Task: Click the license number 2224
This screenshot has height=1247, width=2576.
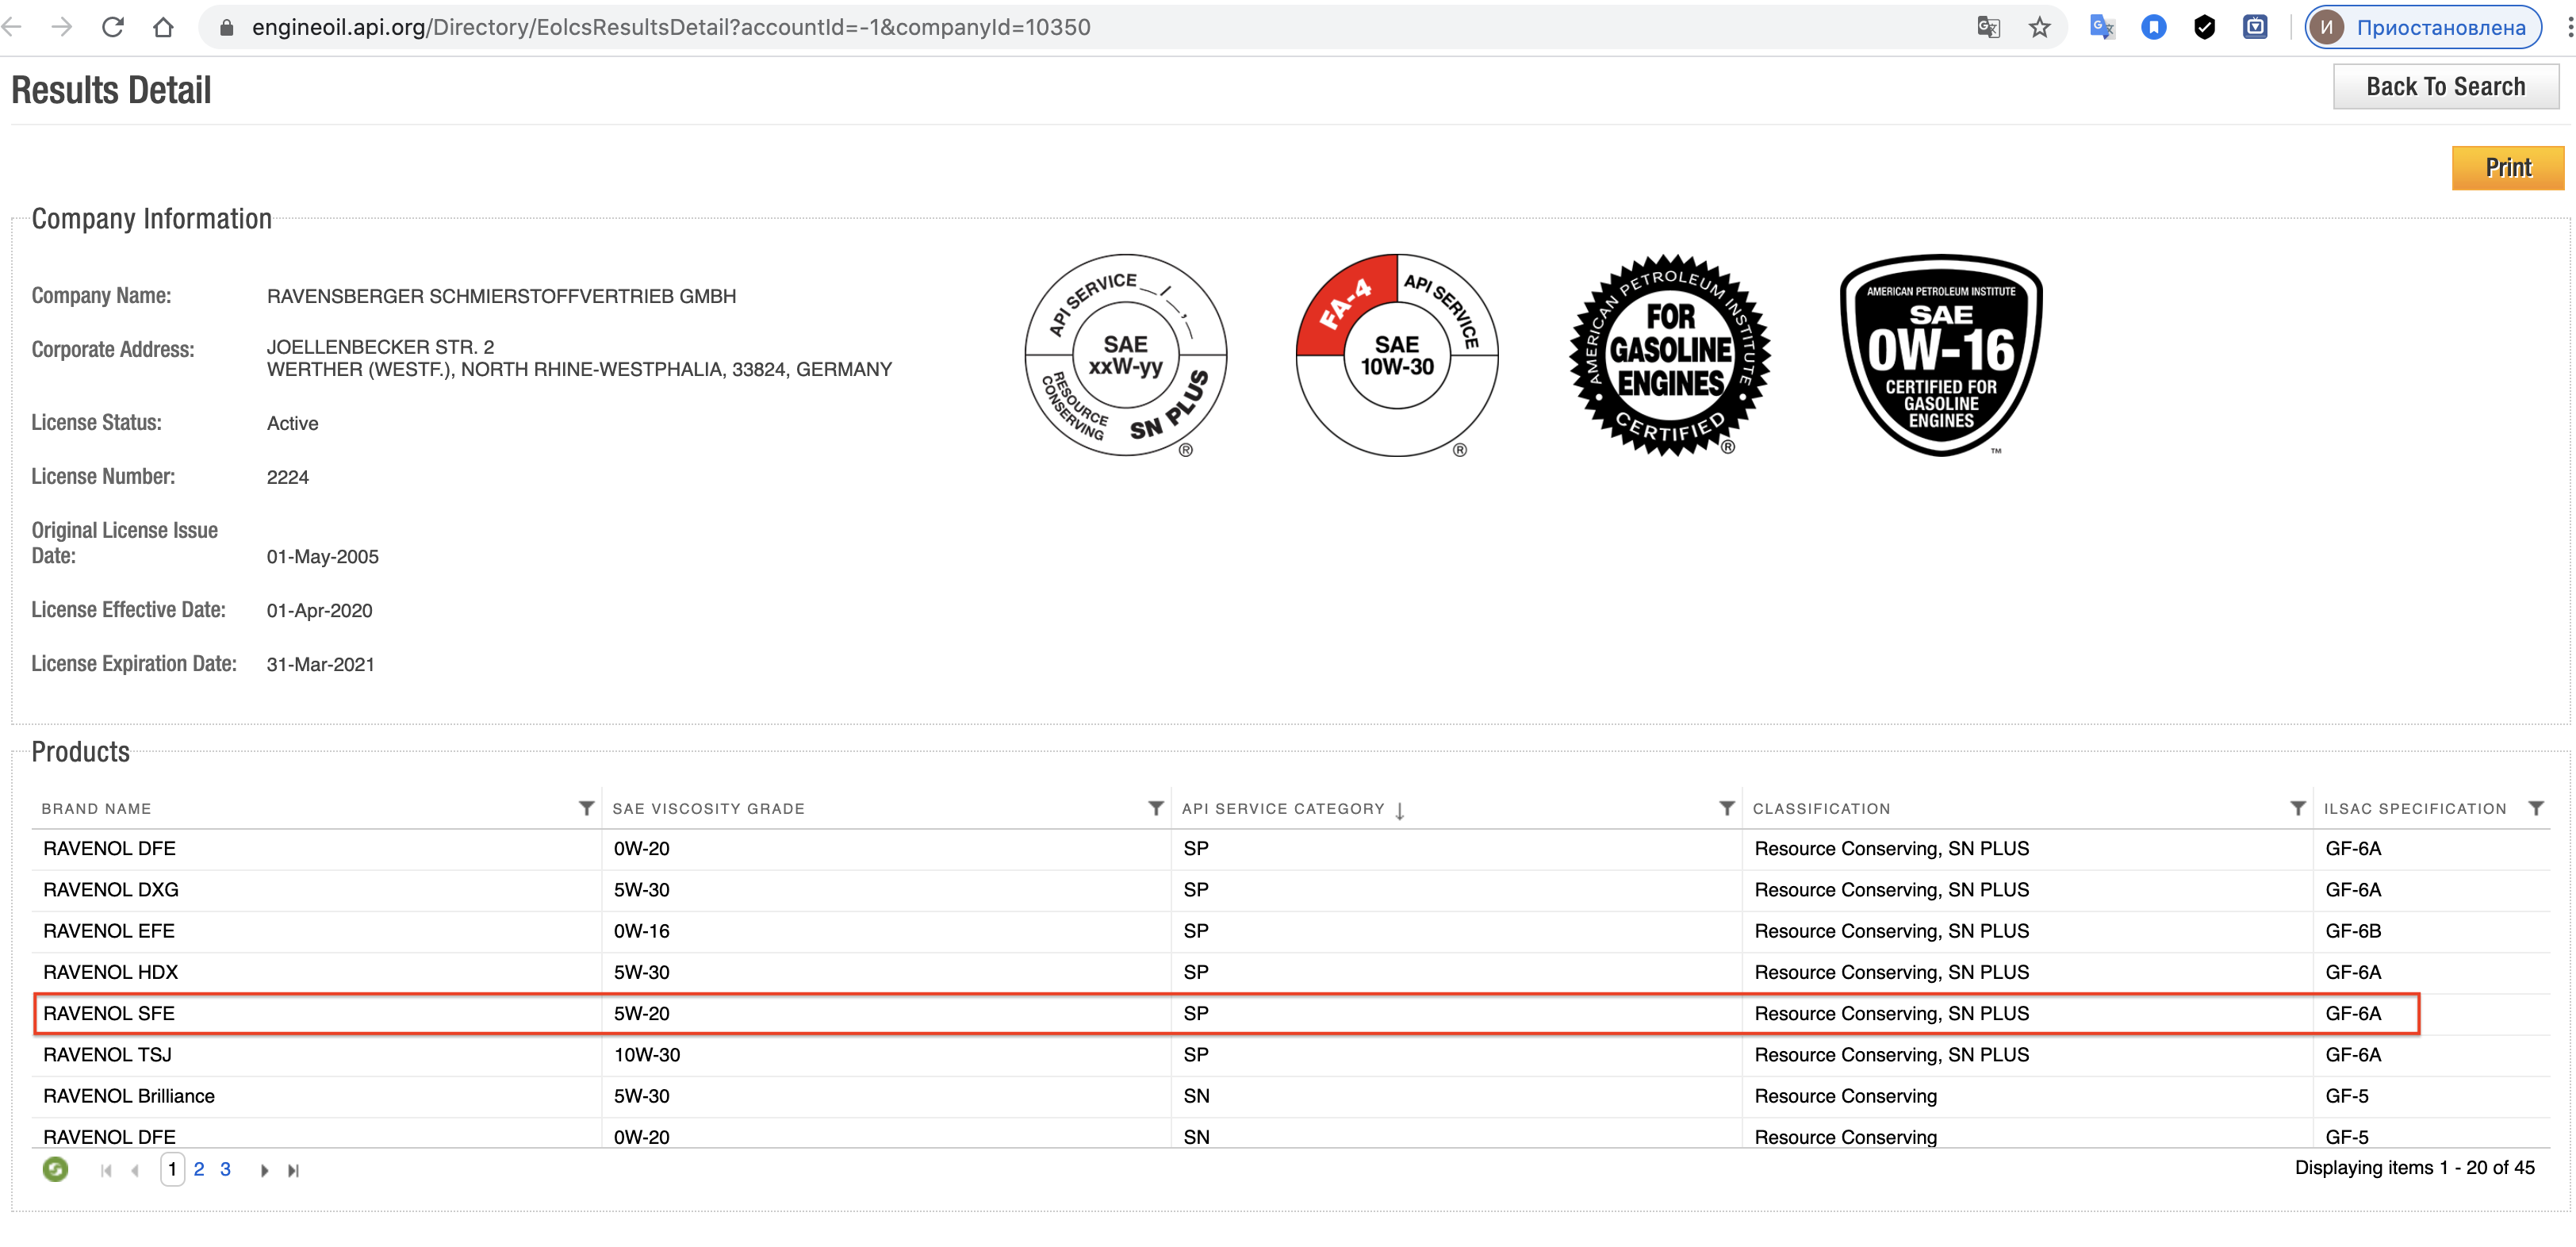Action: coord(287,477)
